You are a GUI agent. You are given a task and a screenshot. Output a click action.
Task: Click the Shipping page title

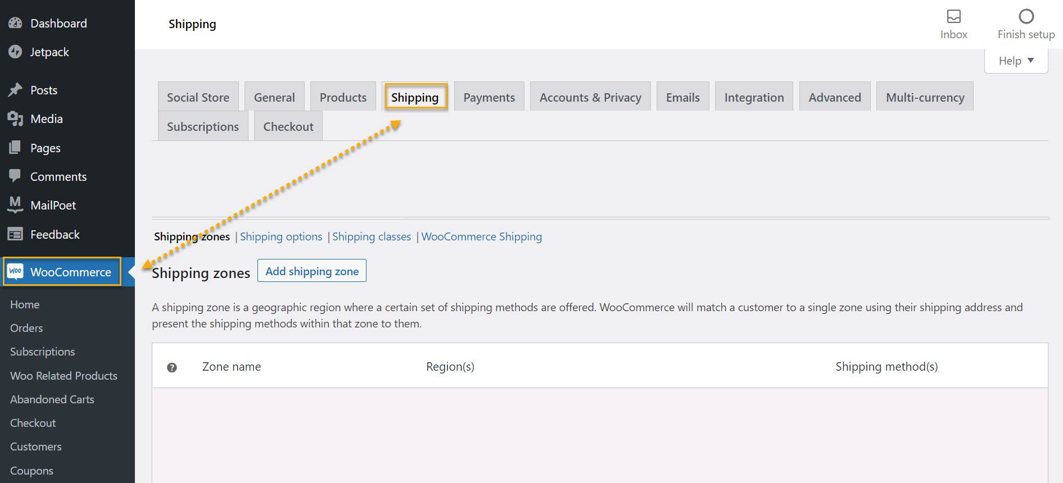coord(192,24)
